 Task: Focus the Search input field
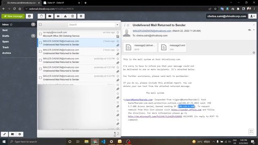point(92,25)
